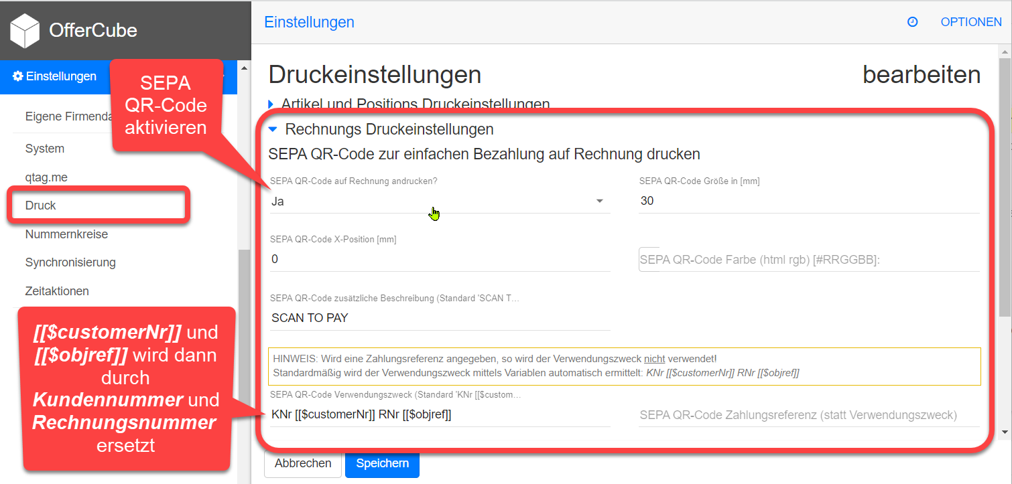Click the Speichern button
Viewport: 1012px width, 484px height.
(x=382, y=463)
